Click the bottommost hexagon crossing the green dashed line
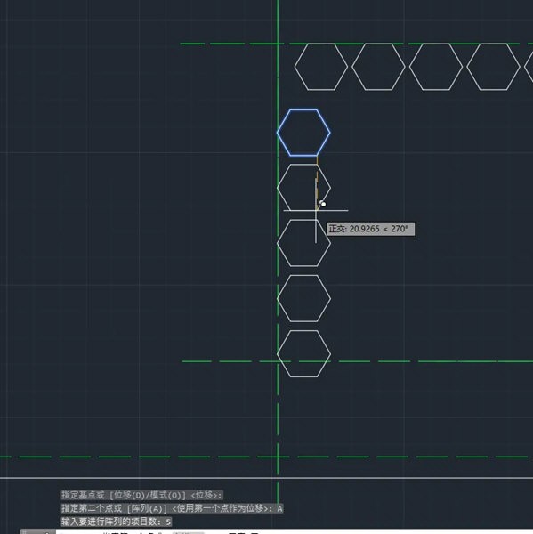533x534 pixels. pos(303,354)
